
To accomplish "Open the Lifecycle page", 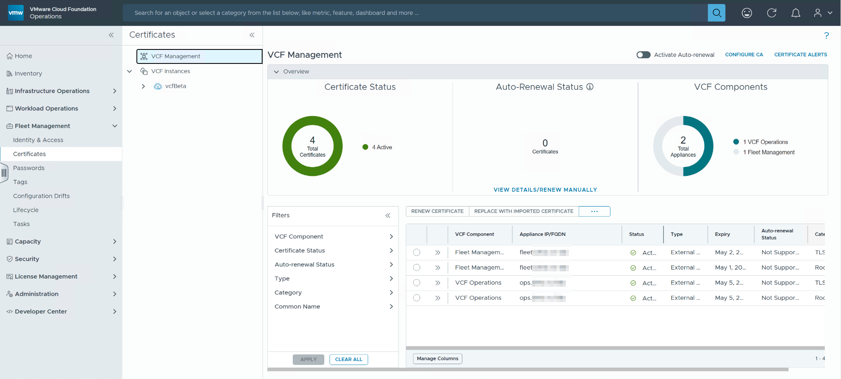I will pyautogui.click(x=26, y=210).
